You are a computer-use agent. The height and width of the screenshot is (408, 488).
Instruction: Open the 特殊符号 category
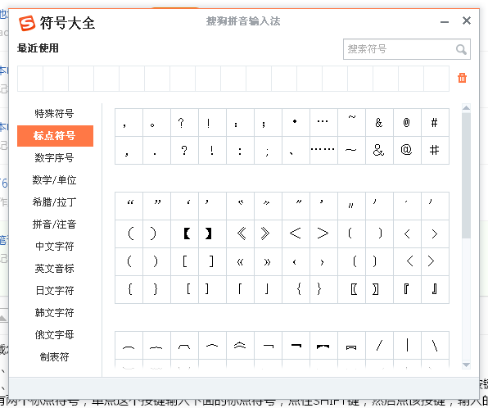tap(55, 114)
